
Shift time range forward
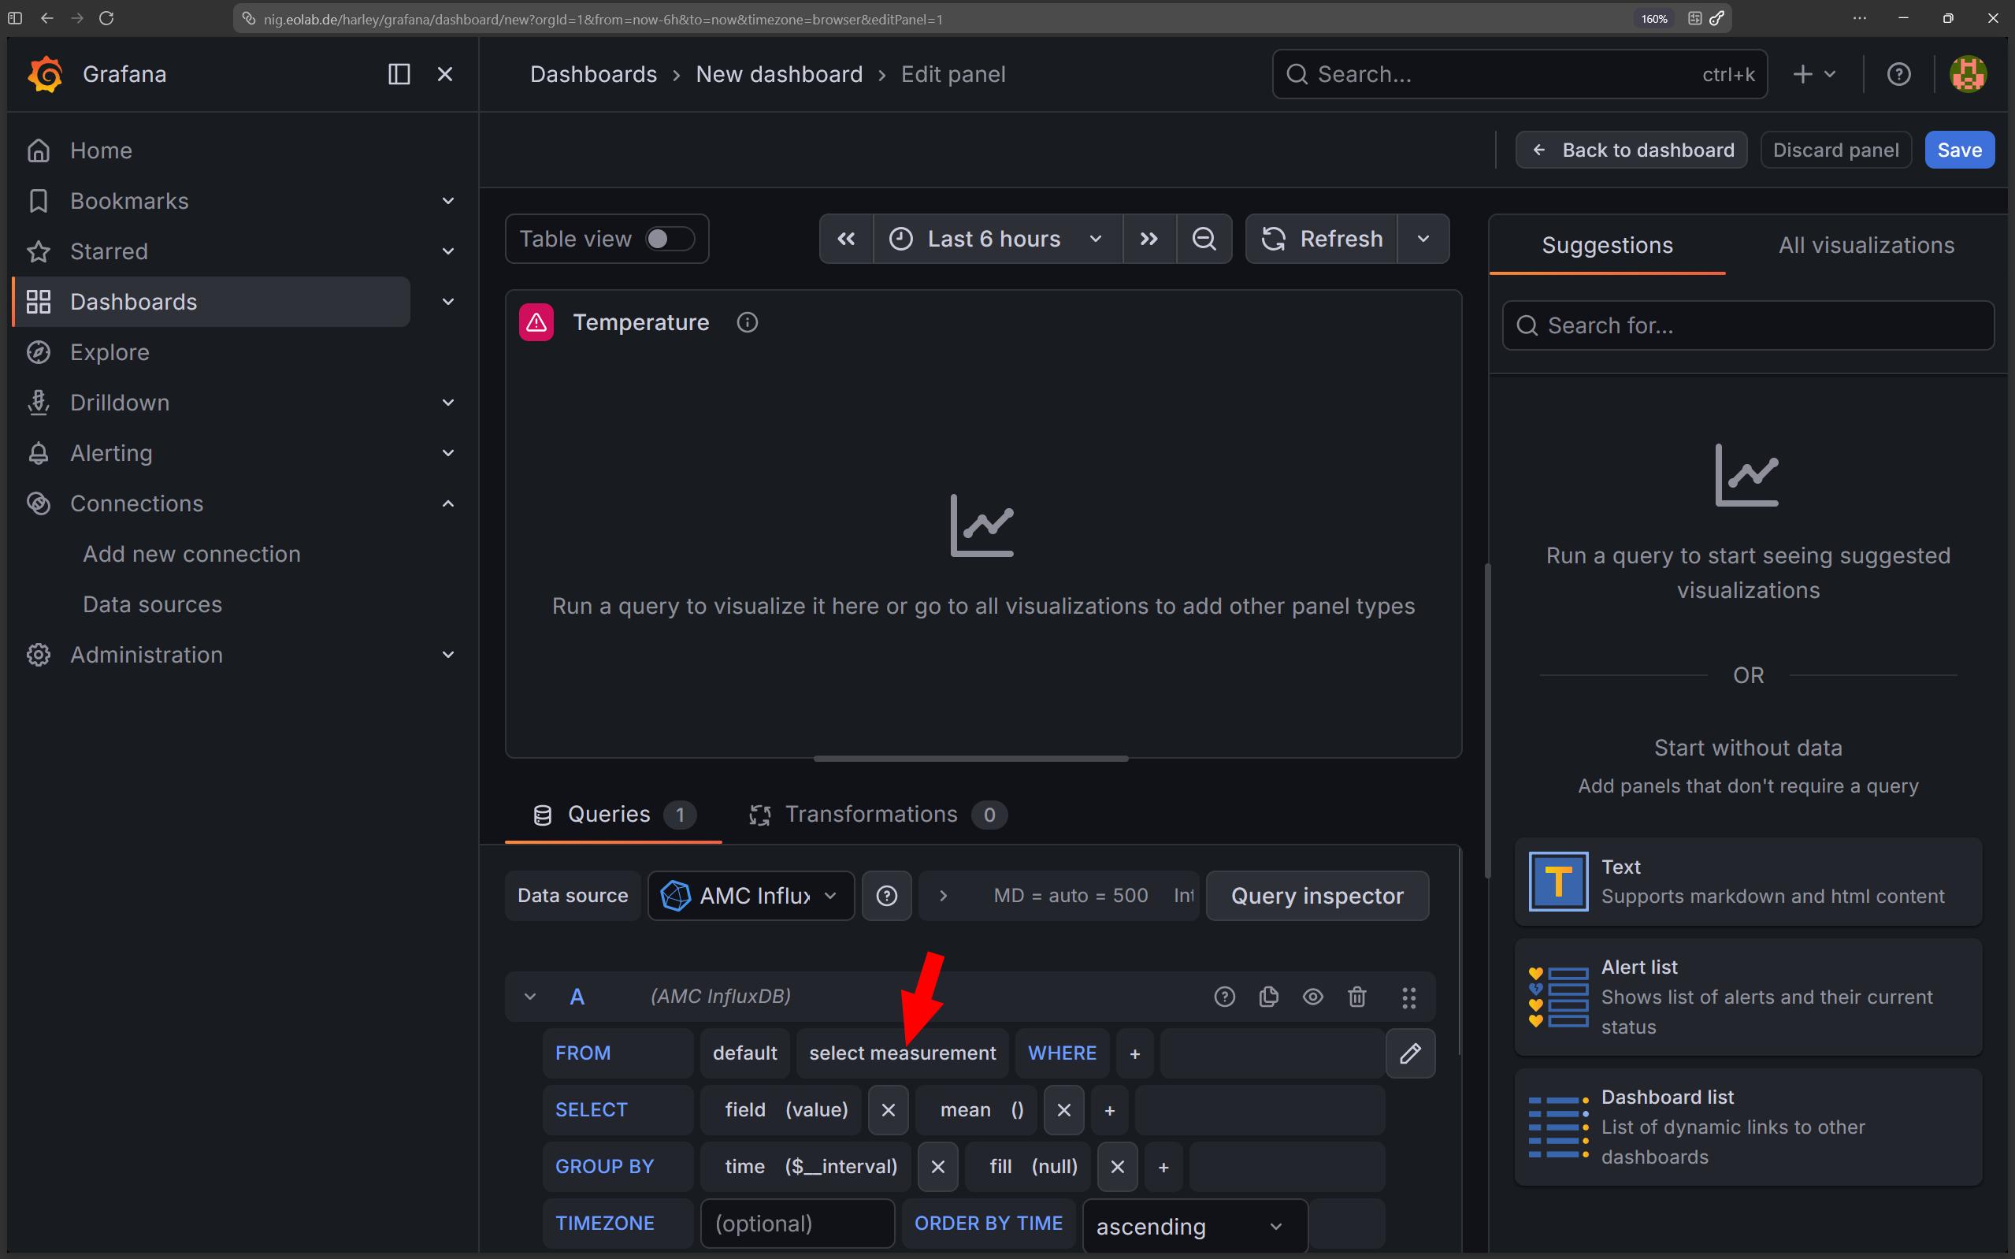pos(1149,239)
